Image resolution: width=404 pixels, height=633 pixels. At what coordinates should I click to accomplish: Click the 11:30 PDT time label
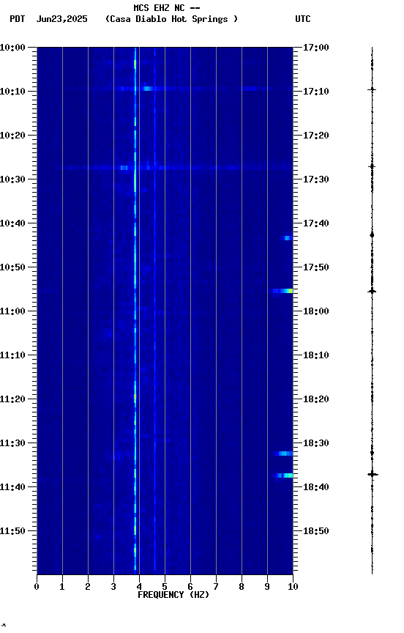[x=12, y=443]
